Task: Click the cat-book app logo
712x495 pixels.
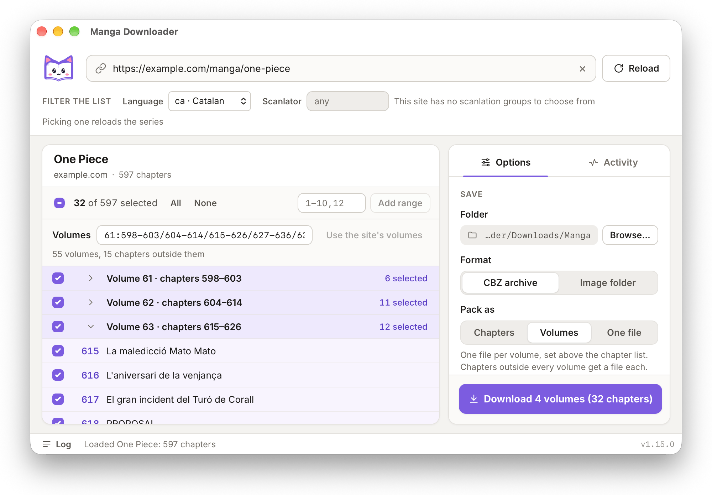Action: coord(59,68)
